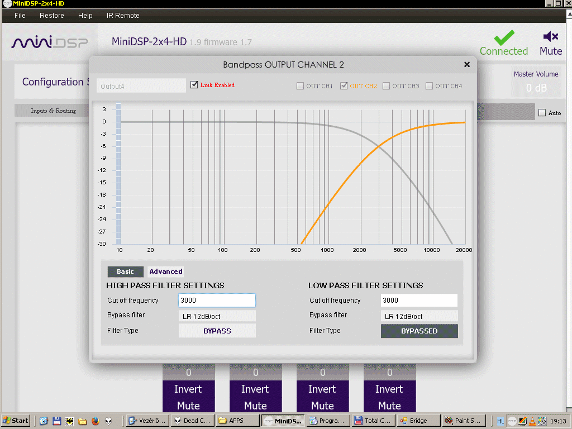572x429 pixels.
Task: Switch to the Progra... taskbar window
Action: tap(327, 421)
